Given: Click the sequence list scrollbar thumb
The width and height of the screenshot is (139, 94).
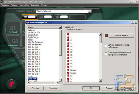Looking at the screenshot, I should pos(100,39).
